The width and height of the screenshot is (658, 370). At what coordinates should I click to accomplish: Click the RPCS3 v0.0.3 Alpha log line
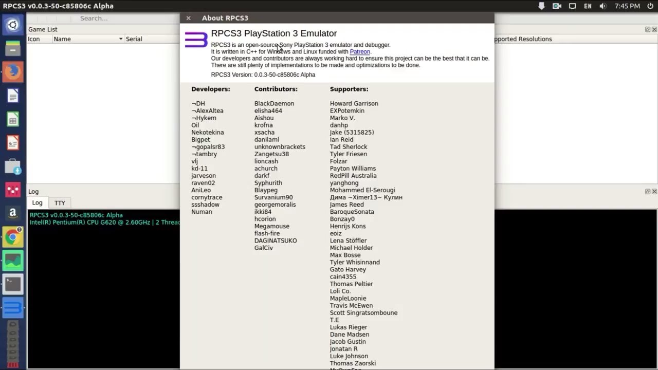coord(76,215)
